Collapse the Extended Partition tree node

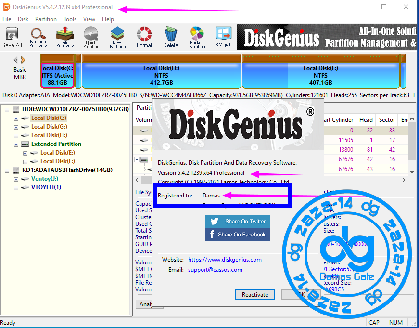16,144
